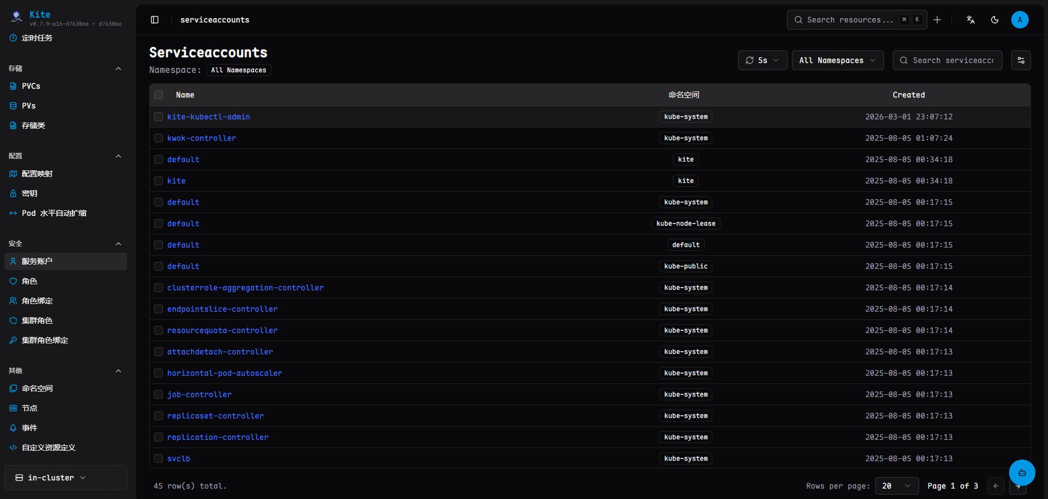Open the user avatar menu
This screenshot has height=499, width=1048.
[x=1019, y=20]
